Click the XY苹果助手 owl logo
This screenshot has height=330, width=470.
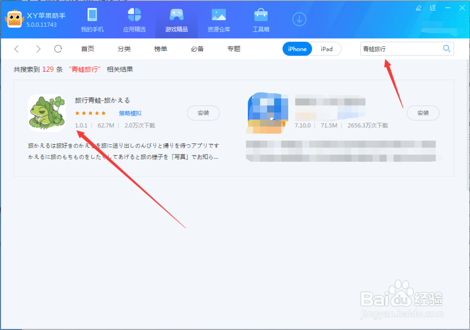[x=15, y=19]
